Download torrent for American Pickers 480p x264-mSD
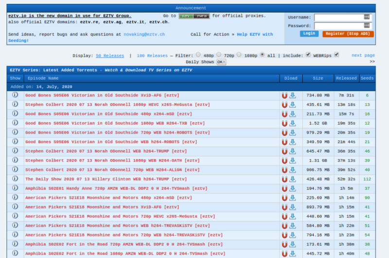This screenshot has width=389, height=258. coord(293,197)
